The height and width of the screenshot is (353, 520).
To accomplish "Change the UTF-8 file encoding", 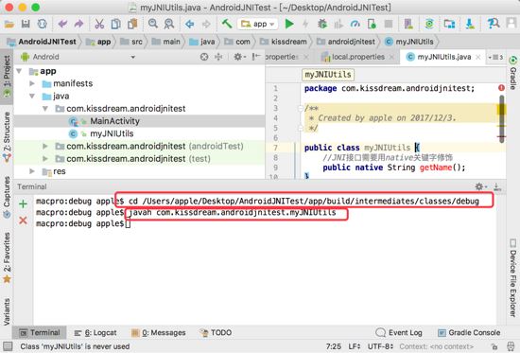I will pyautogui.click(x=380, y=346).
